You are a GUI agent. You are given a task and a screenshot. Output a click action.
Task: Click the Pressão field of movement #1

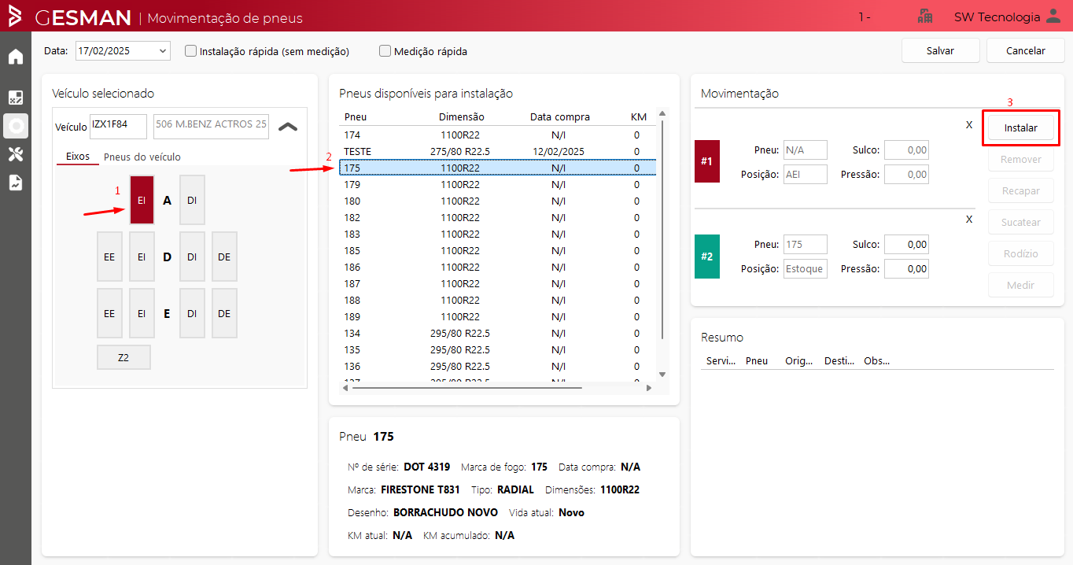tap(906, 174)
